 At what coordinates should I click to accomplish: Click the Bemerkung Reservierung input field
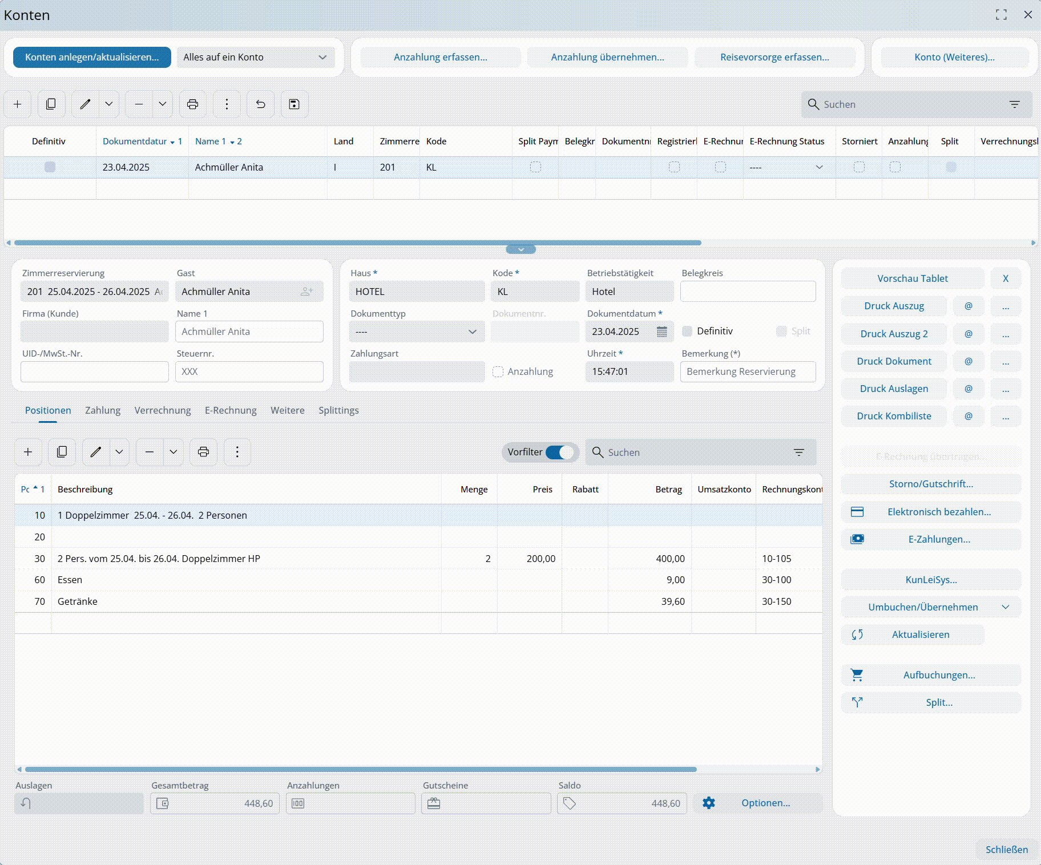point(748,371)
